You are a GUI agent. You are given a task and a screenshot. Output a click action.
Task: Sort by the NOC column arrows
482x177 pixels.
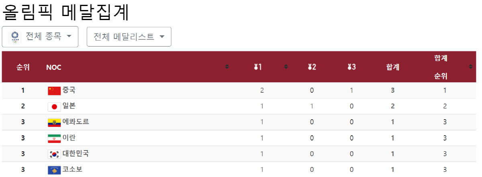(x=227, y=67)
